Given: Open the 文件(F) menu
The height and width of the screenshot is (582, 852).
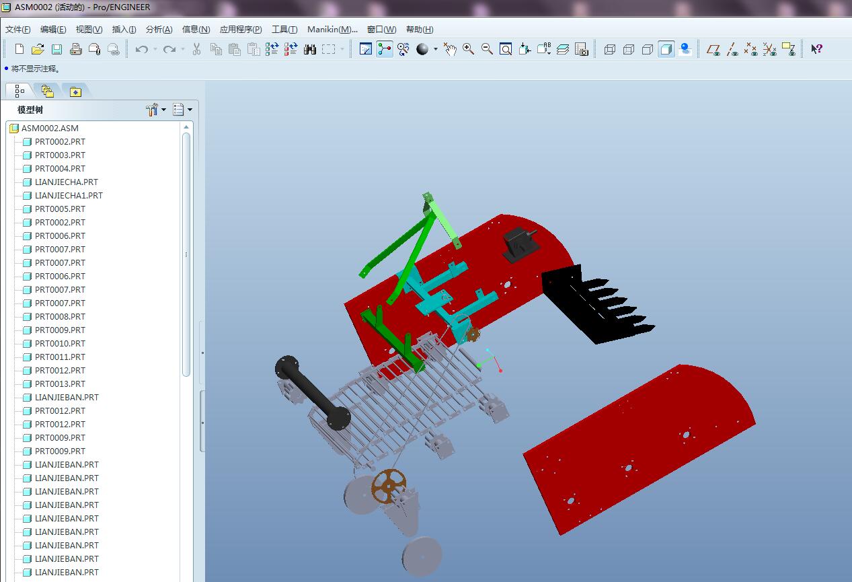Looking at the screenshot, I should 18,30.
